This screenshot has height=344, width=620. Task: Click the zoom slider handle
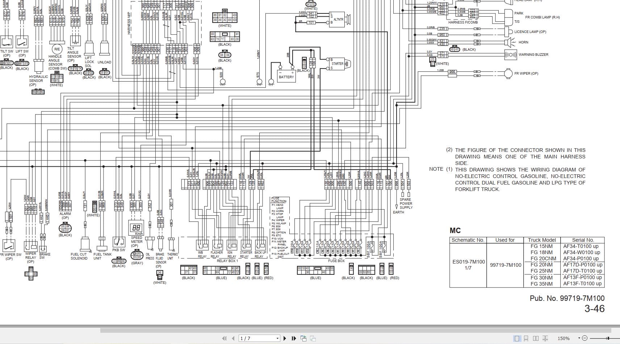click(x=608, y=338)
